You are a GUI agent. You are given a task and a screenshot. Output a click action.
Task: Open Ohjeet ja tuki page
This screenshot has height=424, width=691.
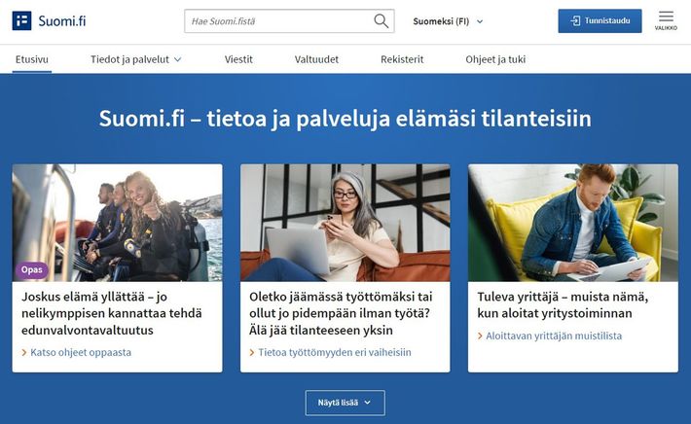(496, 59)
